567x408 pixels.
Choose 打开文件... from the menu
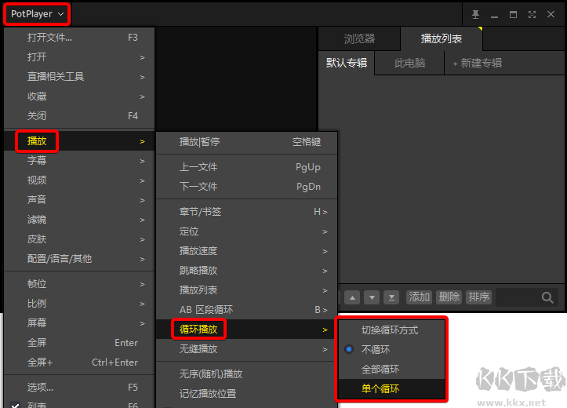(x=79, y=38)
